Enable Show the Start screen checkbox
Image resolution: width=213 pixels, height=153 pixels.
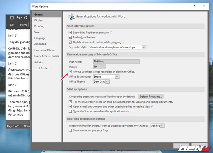pos(70,111)
